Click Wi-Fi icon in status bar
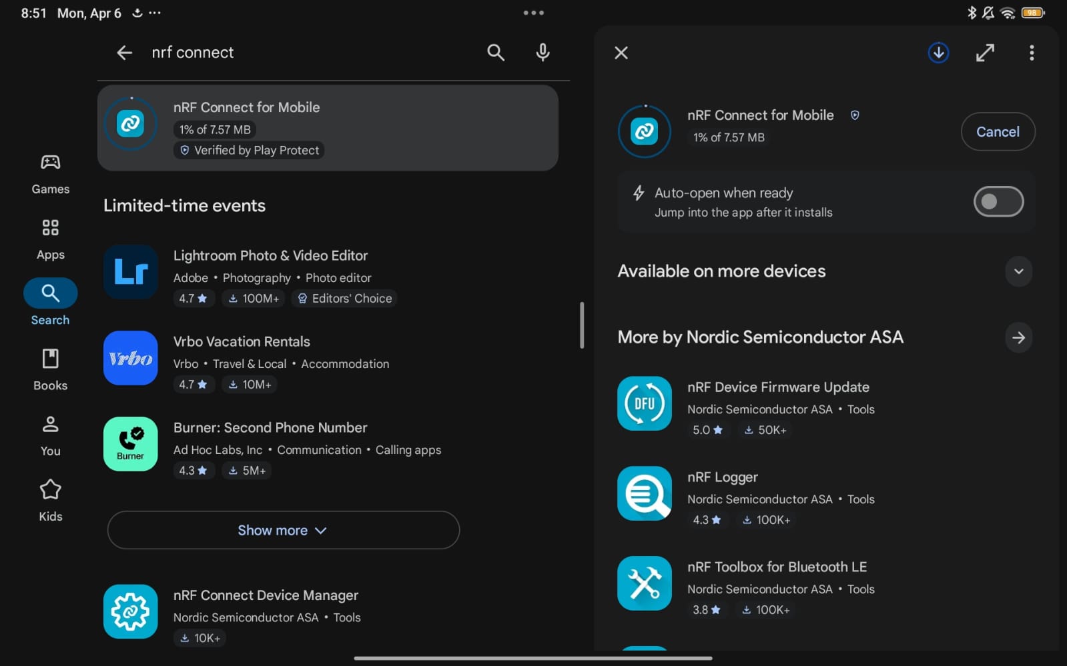 pyautogui.click(x=1008, y=13)
